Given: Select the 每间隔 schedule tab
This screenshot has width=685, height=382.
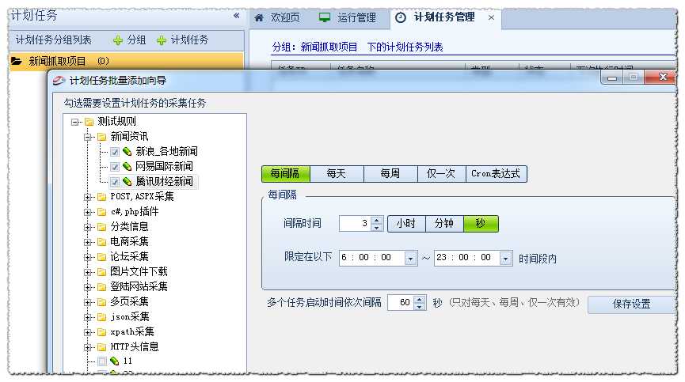Looking at the screenshot, I should tap(286, 173).
